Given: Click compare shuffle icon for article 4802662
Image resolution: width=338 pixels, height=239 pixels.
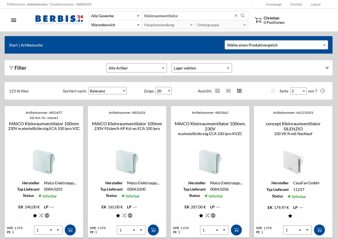Looking at the screenshot, I should click(x=207, y=215).
